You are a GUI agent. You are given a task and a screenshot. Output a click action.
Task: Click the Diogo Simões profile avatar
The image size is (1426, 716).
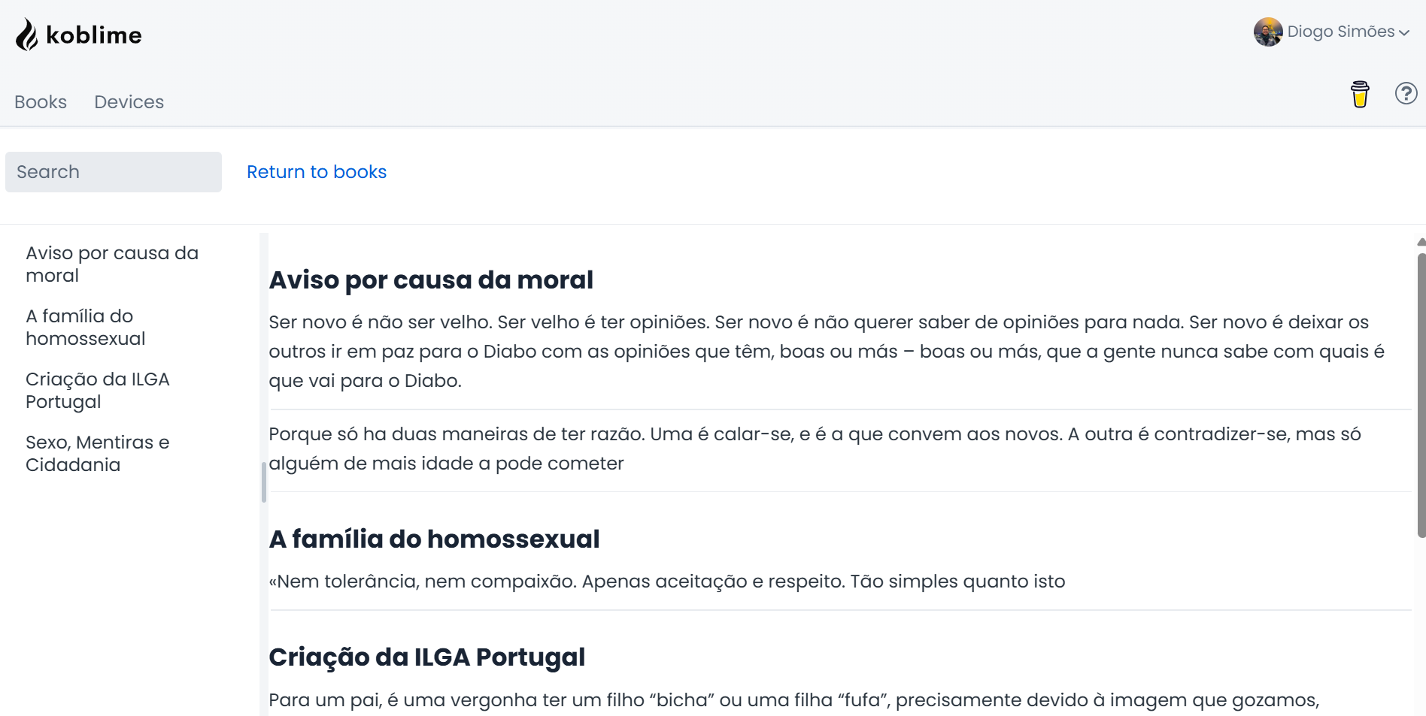(x=1268, y=32)
